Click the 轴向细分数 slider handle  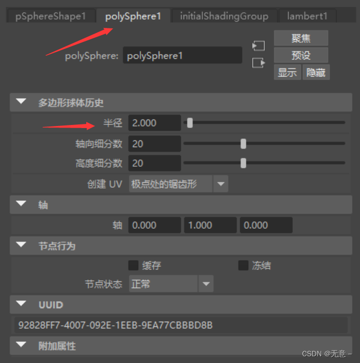pyautogui.click(x=243, y=144)
